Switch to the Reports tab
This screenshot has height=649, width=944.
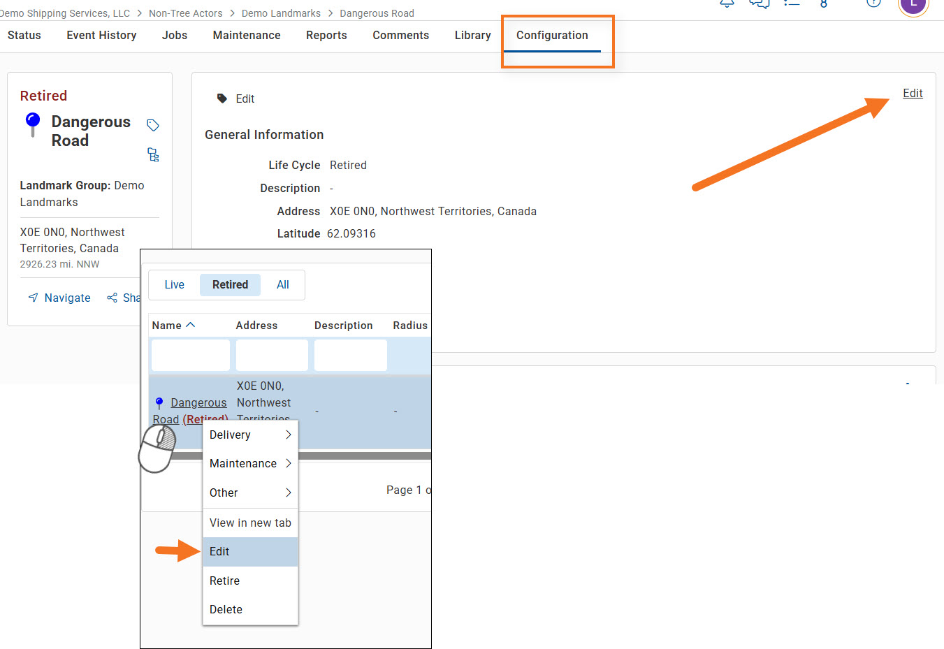pos(326,35)
